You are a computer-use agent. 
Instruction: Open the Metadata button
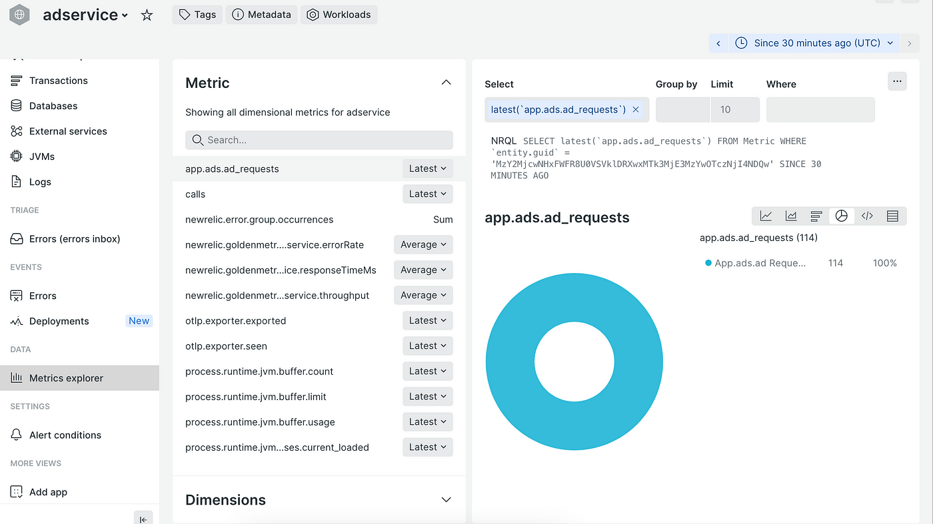(262, 15)
